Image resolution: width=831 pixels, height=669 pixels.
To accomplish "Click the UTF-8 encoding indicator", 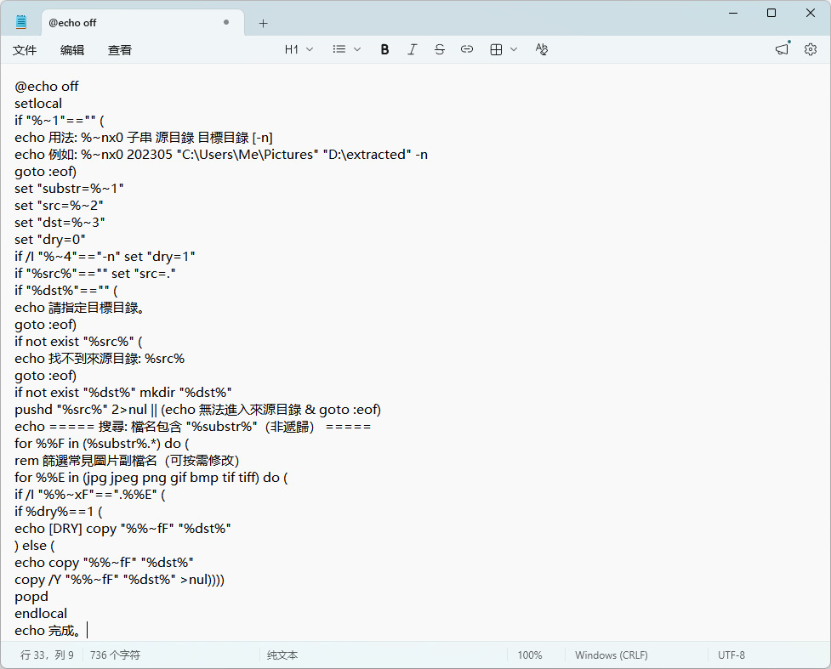I will [x=731, y=655].
